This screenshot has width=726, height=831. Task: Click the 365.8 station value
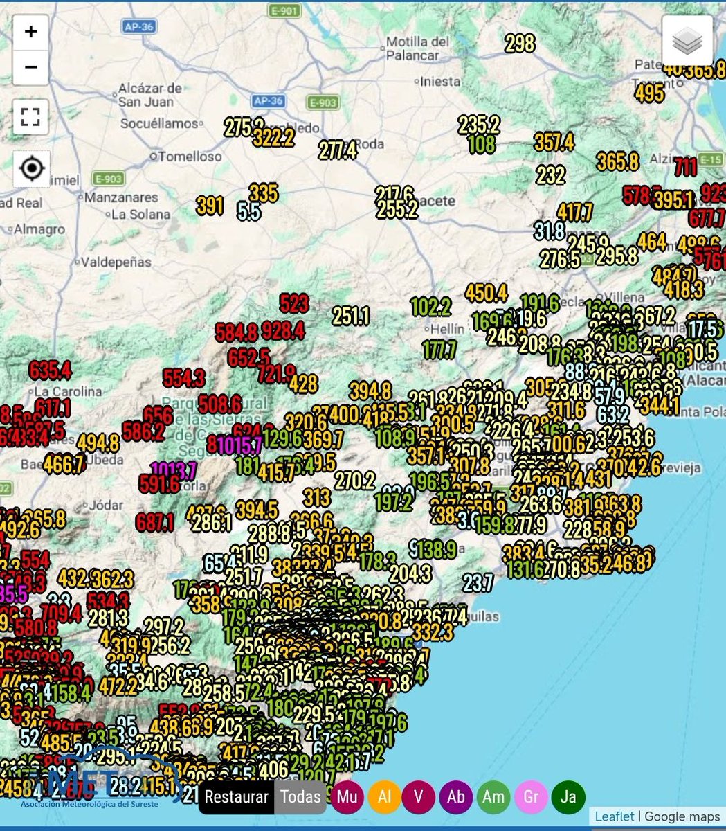point(617,161)
